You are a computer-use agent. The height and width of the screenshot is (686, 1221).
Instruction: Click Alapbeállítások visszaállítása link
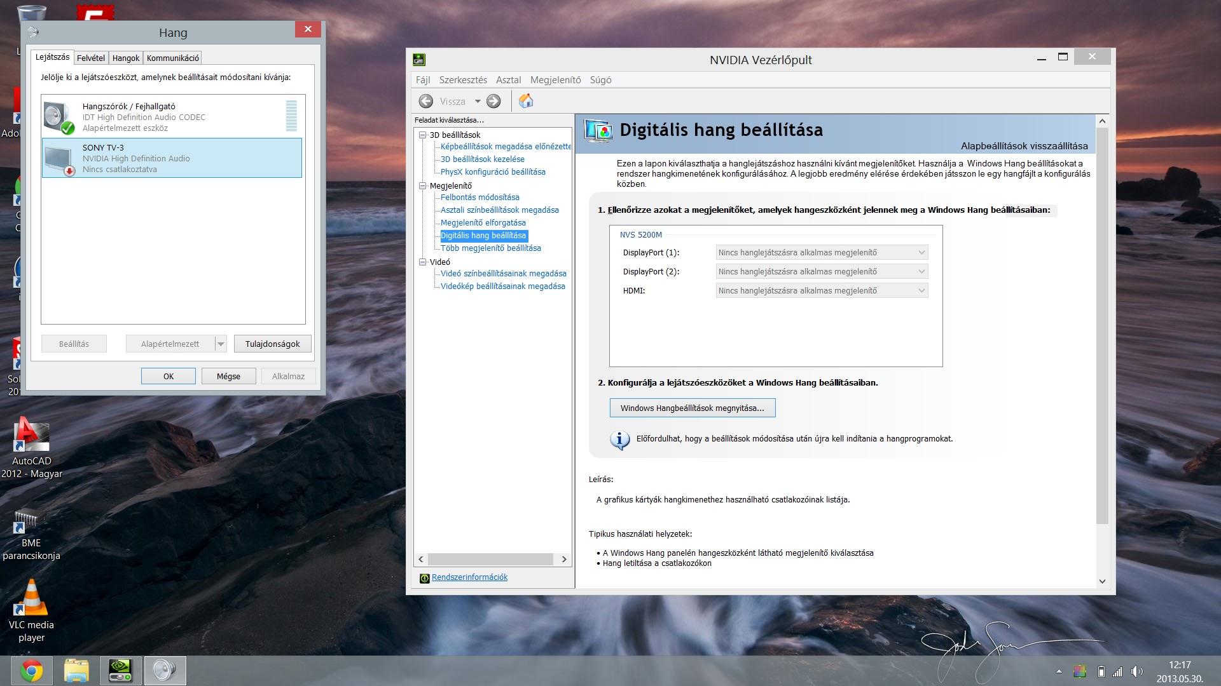click(1024, 146)
